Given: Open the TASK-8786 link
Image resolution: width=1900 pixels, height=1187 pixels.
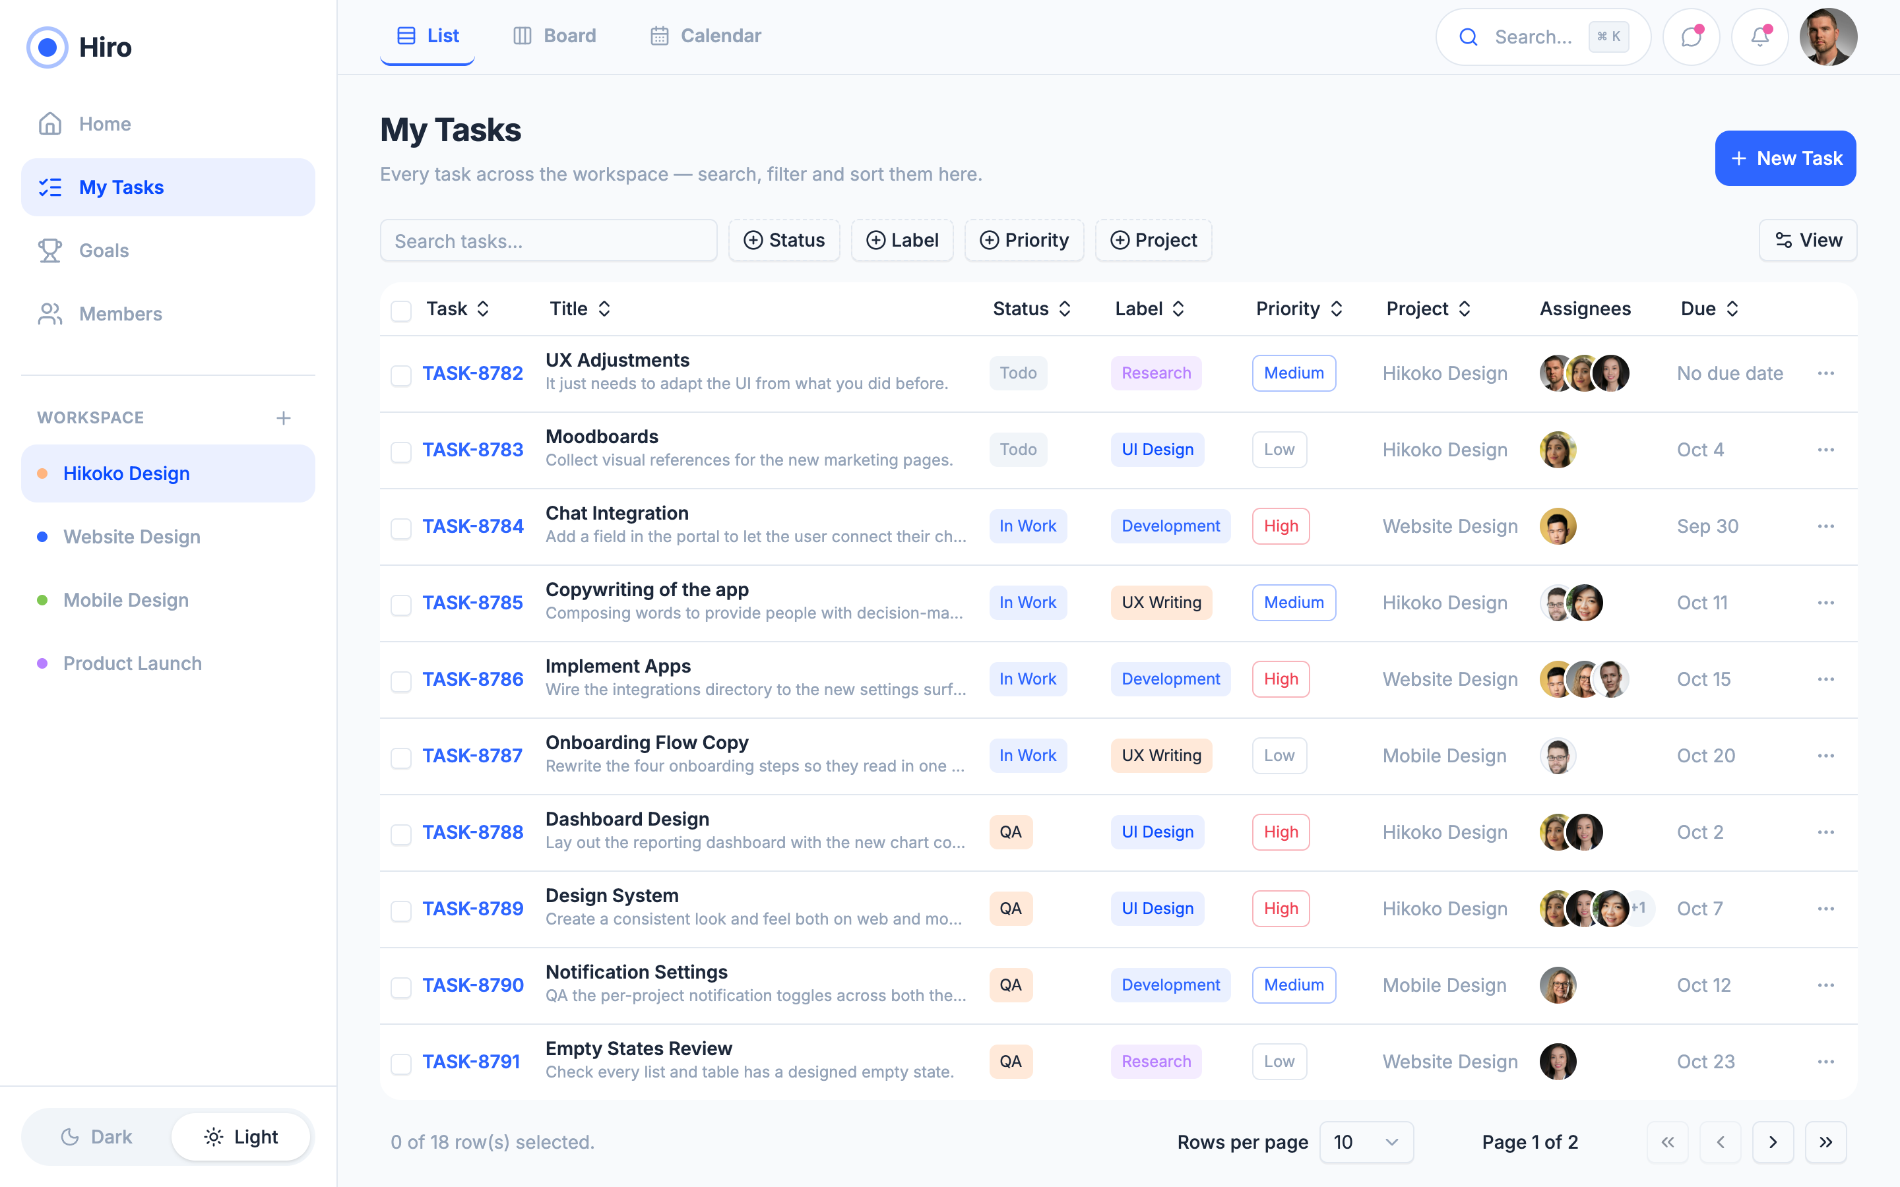Looking at the screenshot, I should tap(472, 679).
